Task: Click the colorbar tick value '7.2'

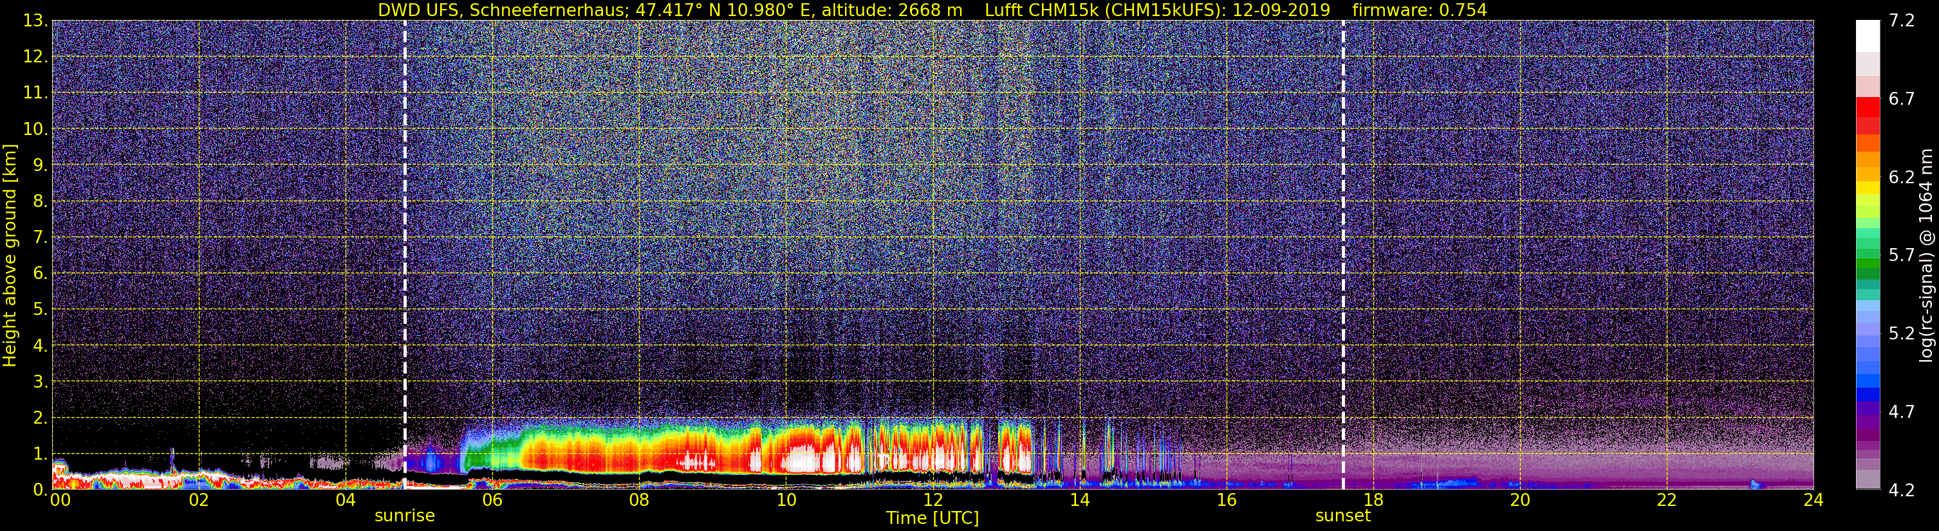Action: (1902, 21)
